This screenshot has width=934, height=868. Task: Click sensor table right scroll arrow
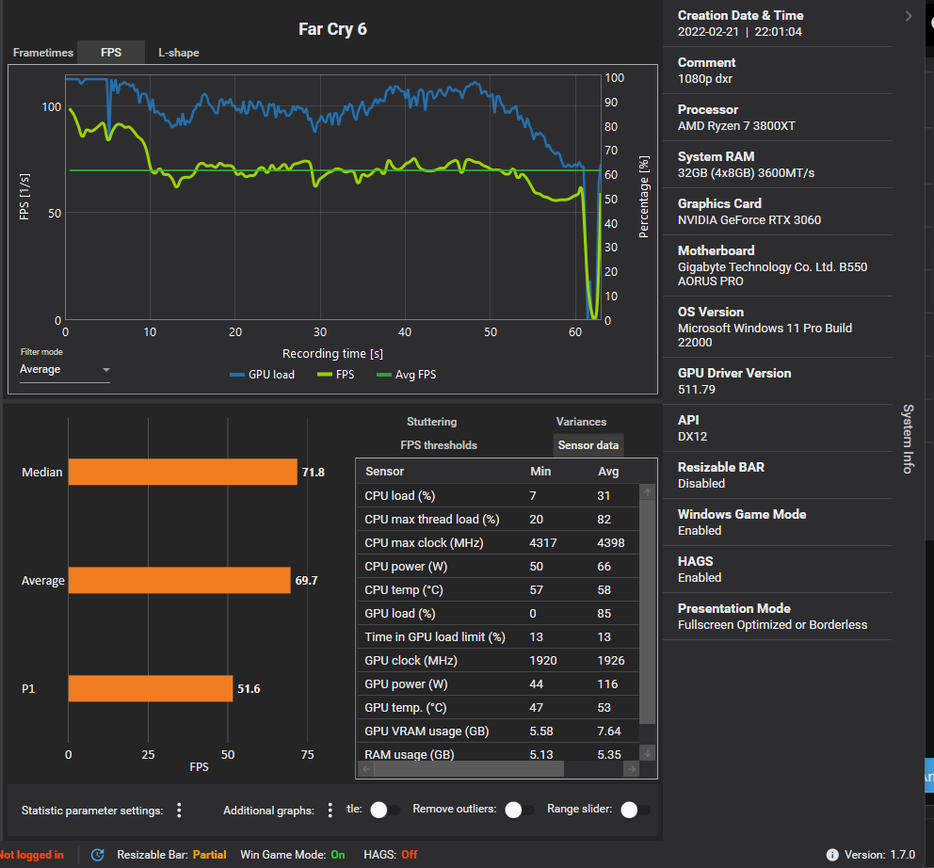[x=632, y=769]
